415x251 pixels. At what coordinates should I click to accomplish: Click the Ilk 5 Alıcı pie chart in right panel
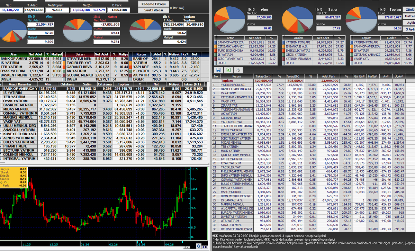click(x=230, y=20)
